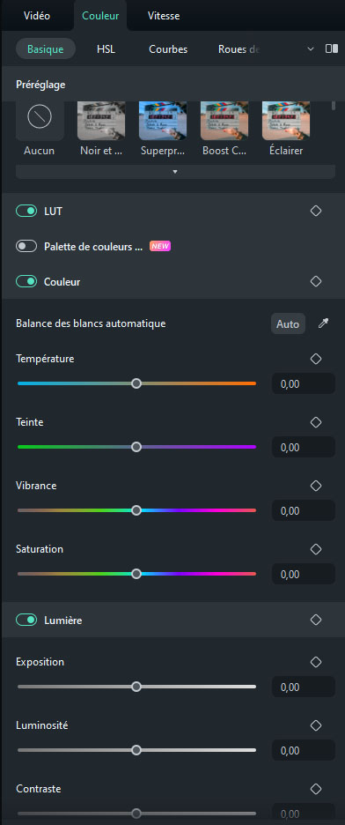
Task: Click the Auto white balance button
Action: point(288,324)
